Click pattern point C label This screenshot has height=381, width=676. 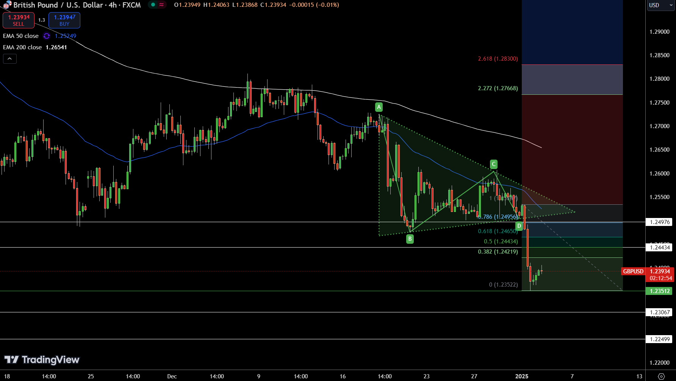[493, 164]
